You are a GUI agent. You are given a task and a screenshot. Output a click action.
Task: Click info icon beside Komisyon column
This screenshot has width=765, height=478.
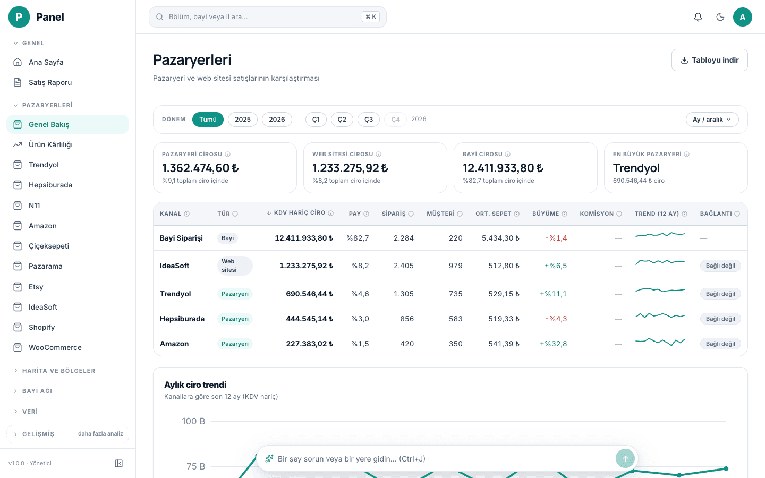(x=619, y=214)
